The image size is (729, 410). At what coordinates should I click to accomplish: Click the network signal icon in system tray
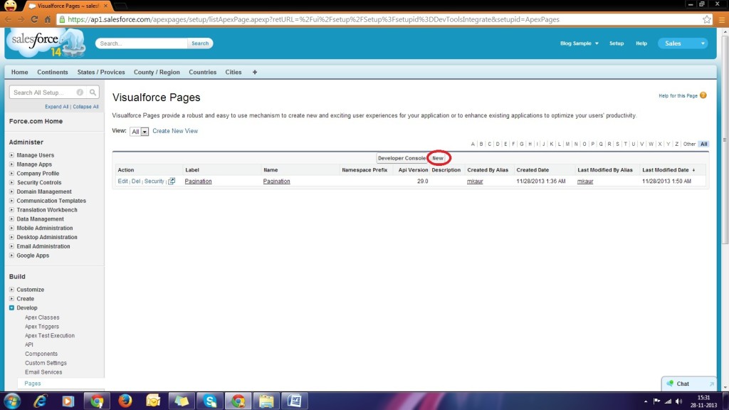pyautogui.click(x=668, y=401)
